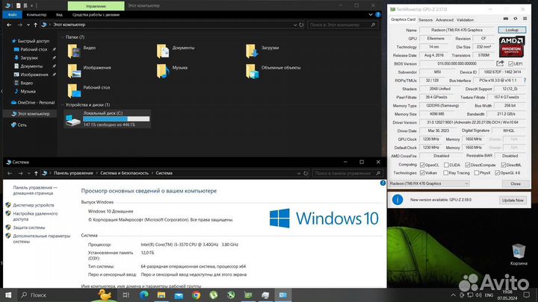Open recent locations dropdown in Explorer
The width and height of the screenshot is (538, 302).
28,25
